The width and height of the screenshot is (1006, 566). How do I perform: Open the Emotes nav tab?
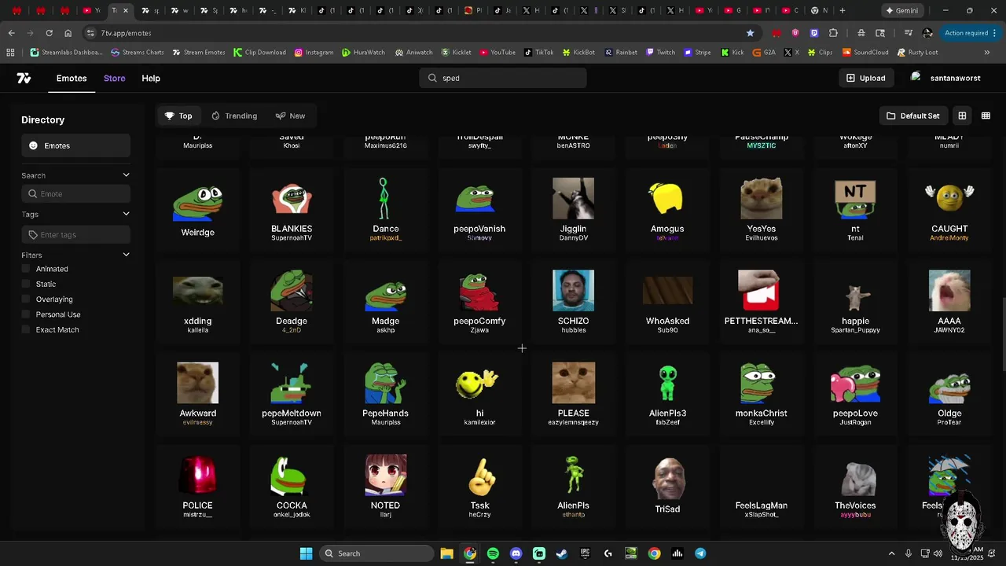(x=72, y=78)
